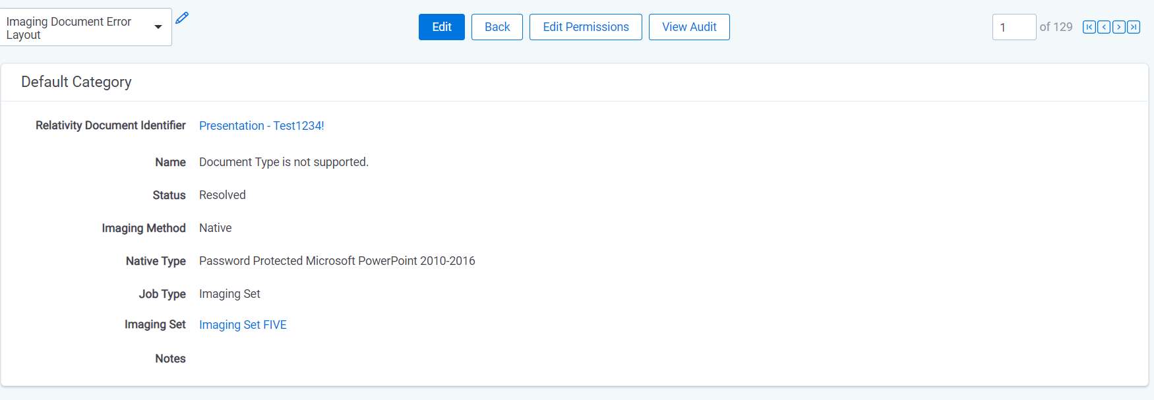Viewport: 1154px width, 400px height.
Task: Click the 'Document Type is not supported.' name value
Action: point(284,162)
